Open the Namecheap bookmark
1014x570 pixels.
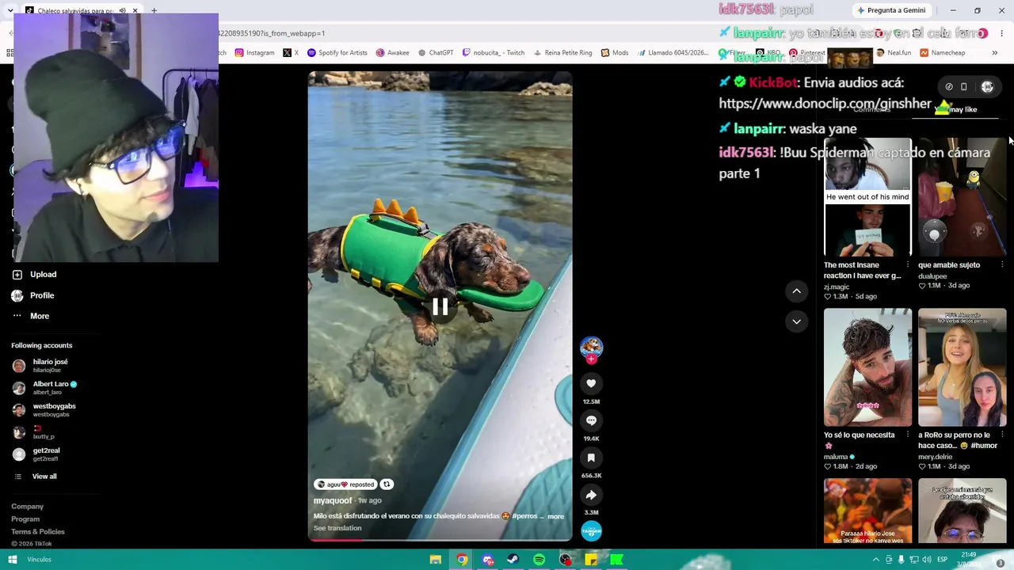click(942, 53)
